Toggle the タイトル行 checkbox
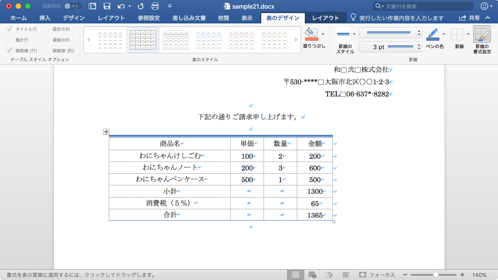 (x=9, y=29)
